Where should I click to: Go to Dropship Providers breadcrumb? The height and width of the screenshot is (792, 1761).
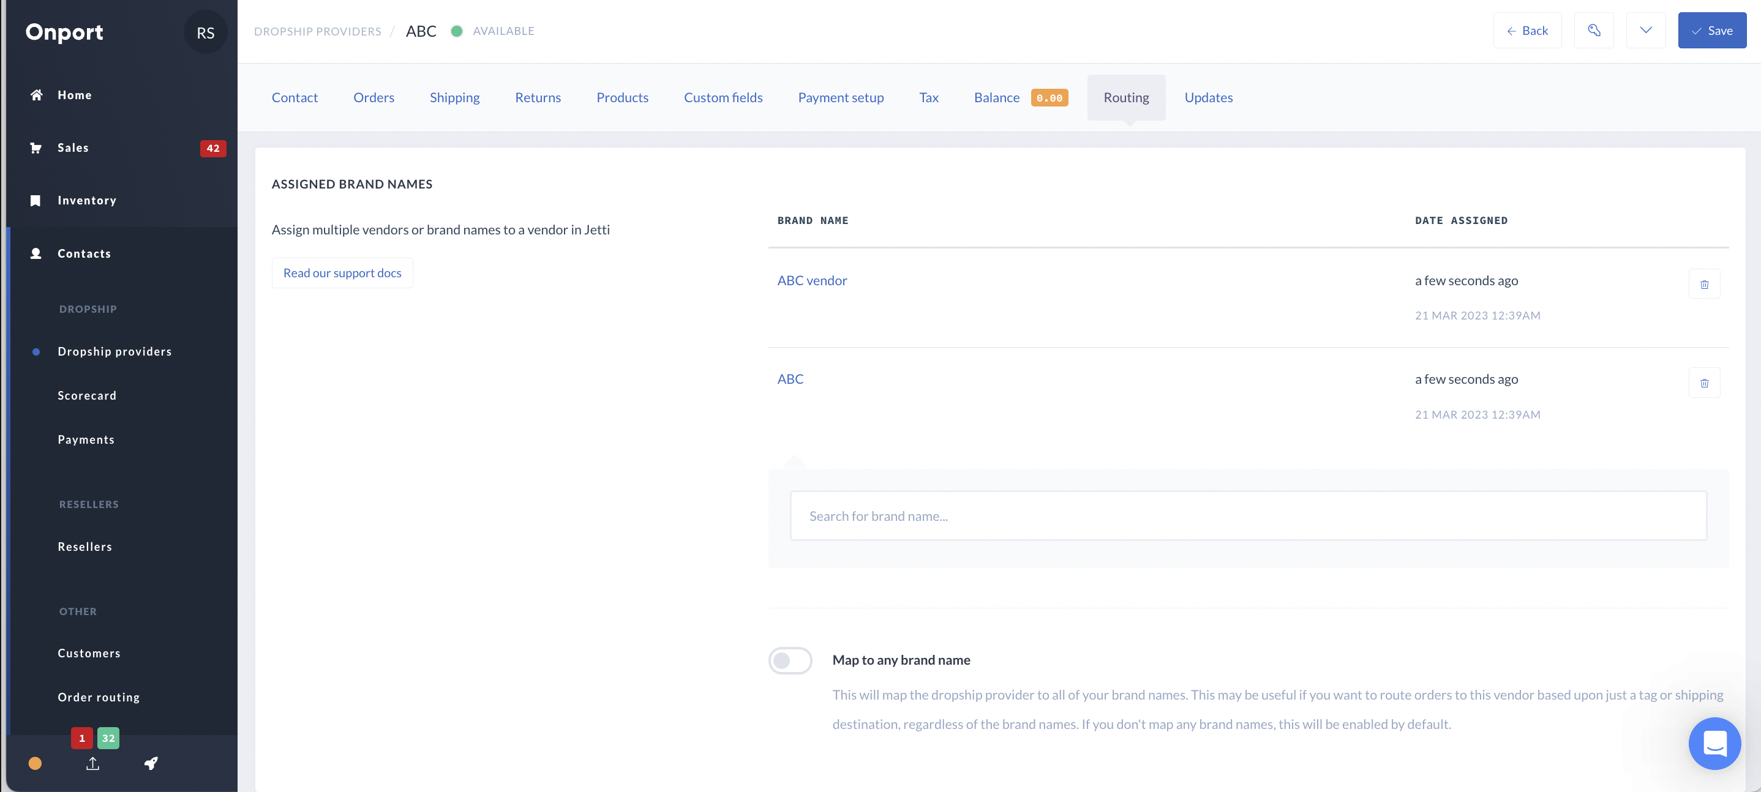point(318,31)
